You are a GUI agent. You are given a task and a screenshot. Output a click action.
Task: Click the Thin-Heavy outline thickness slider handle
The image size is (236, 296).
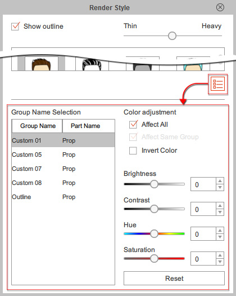[172, 36]
